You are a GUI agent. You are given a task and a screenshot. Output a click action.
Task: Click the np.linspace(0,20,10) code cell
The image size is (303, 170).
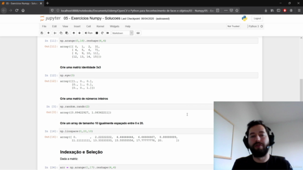pos(136,131)
